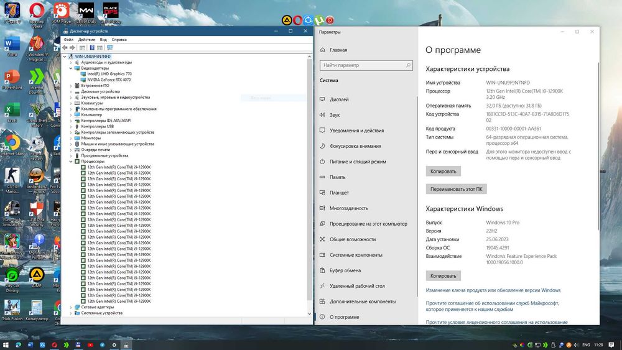Click the Найти параметр search field
This screenshot has width=622, height=350.
pos(361,65)
